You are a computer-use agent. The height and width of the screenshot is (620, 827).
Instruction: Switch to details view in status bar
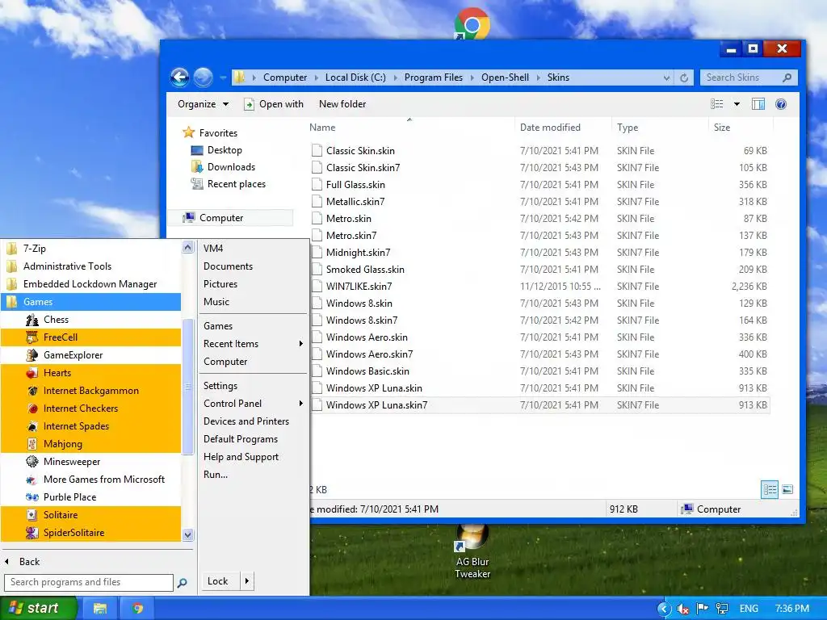770,489
